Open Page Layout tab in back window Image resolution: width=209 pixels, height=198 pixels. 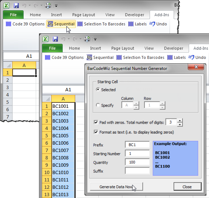84,15
